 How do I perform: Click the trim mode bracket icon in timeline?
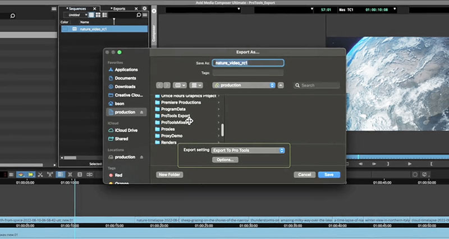pyautogui.click(x=70, y=175)
